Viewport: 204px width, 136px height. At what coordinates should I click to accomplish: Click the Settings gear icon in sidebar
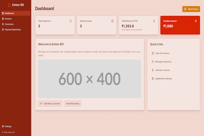[3, 126]
